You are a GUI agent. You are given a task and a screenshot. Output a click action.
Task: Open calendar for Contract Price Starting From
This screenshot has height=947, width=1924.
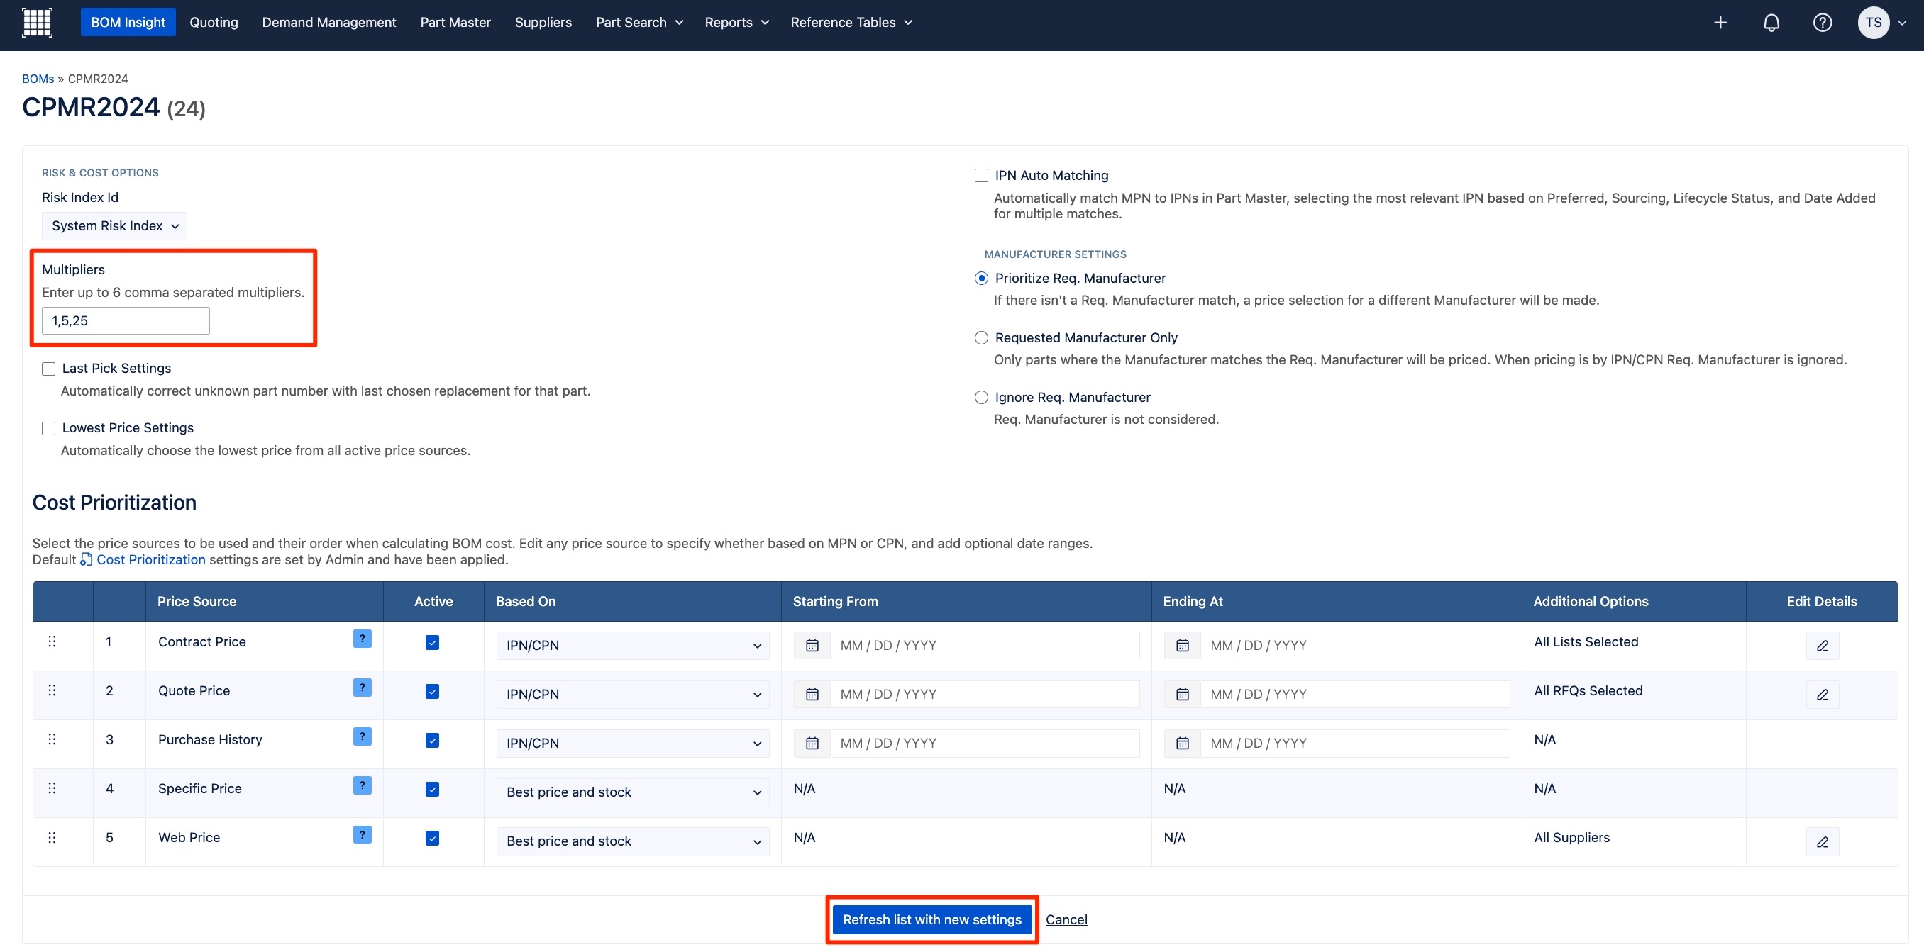(x=812, y=646)
